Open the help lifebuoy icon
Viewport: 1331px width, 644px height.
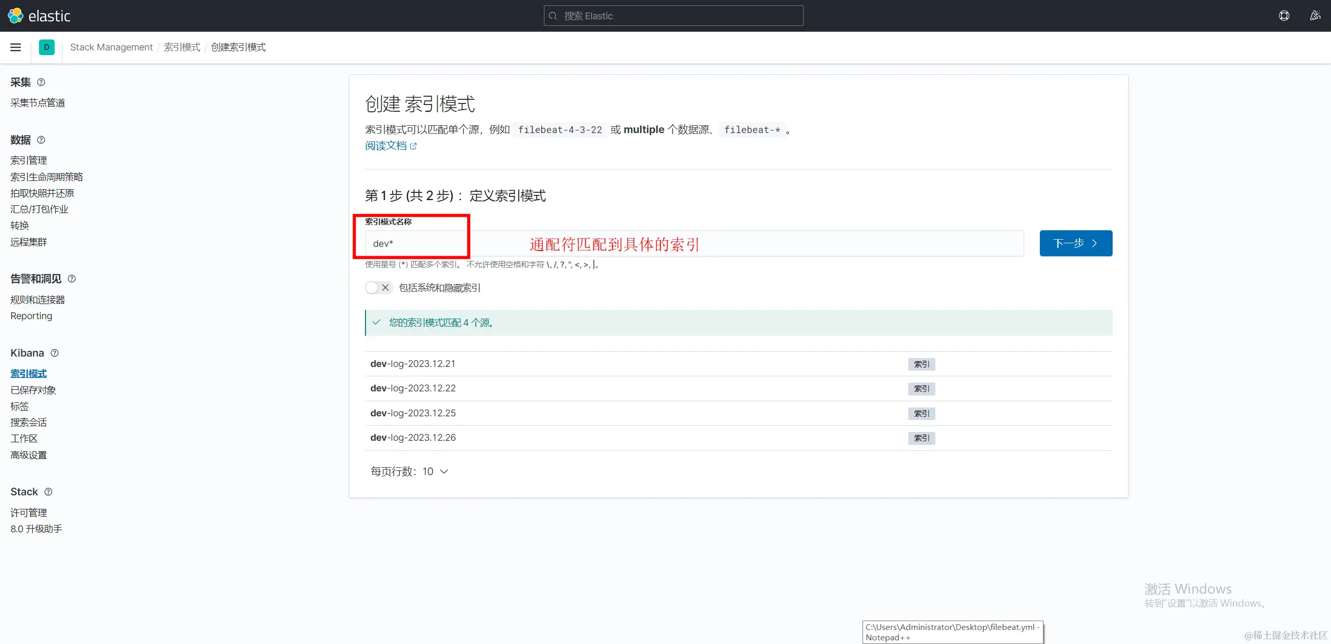(1284, 16)
